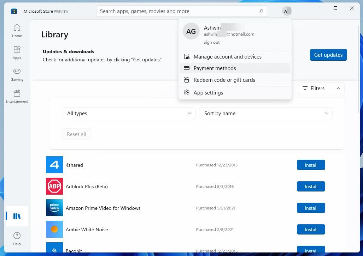Open Manage account and devices
The height and width of the screenshot is (256, 363).
coord(235,57)
